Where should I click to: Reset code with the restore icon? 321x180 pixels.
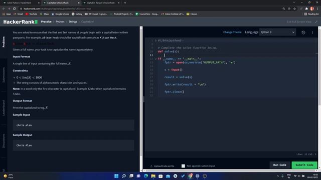coord(303,32)
